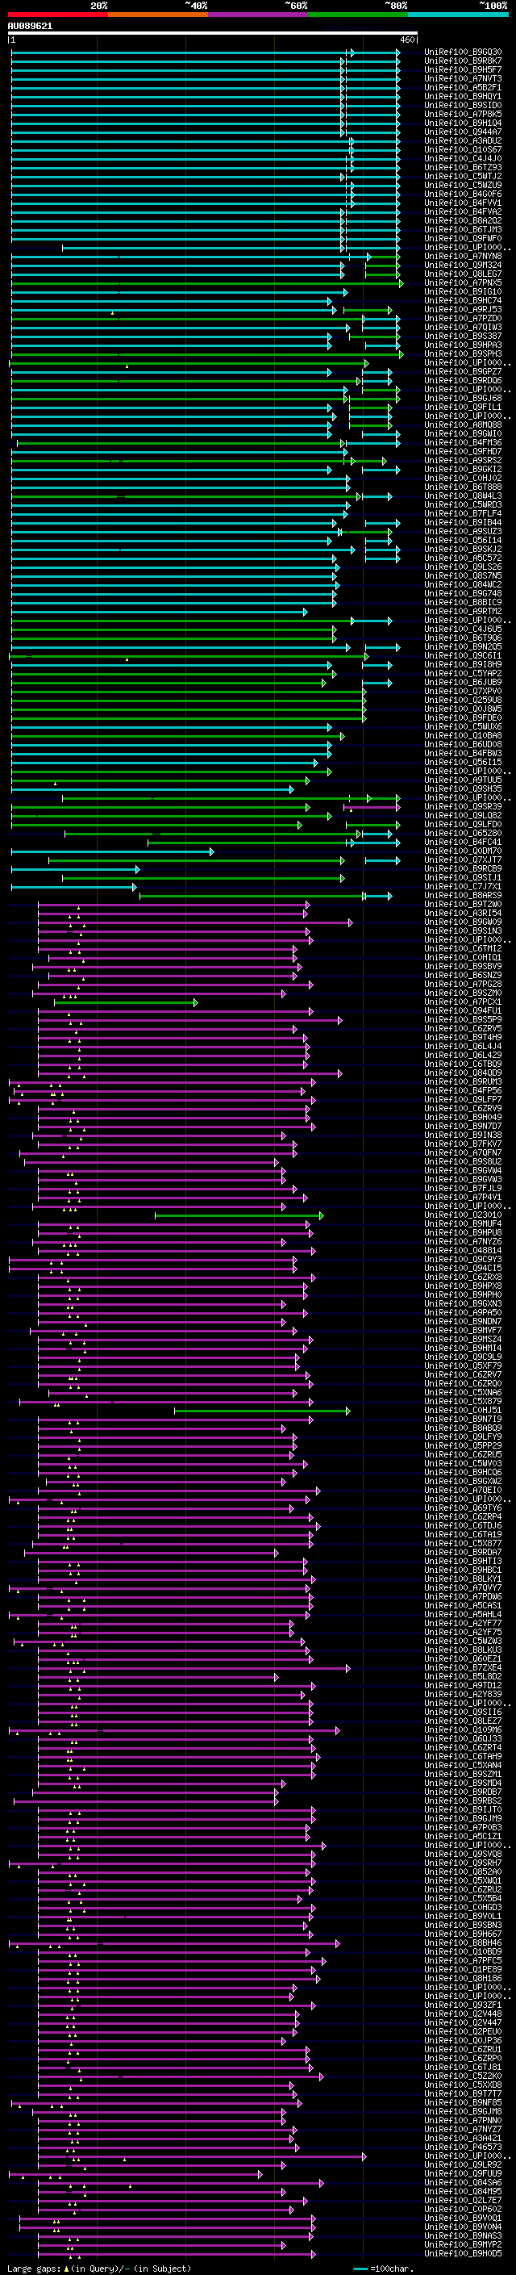Viewport: 516px width, 2275px height.
Task: Click the UniRef100_B4FM36 label
Action: click(463, 442)
